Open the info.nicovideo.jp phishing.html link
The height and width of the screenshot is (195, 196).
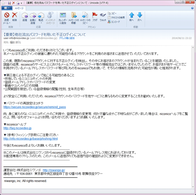point(31,139)
